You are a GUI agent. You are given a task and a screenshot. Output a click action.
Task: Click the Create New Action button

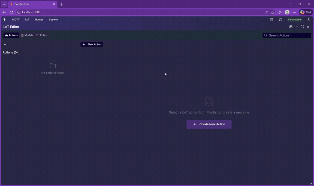pyautogui.click(x=209, y=124)
